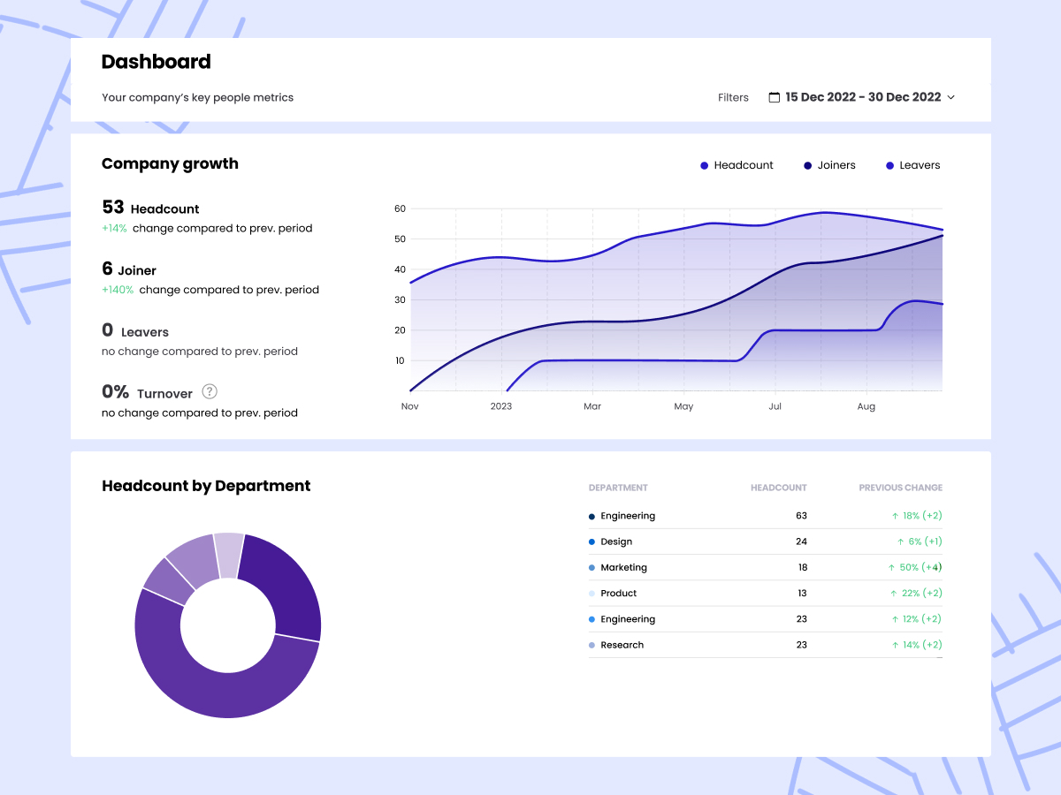Click the Product department color dot
This screenshot has height=795, width=1061.
coord(590,593)
